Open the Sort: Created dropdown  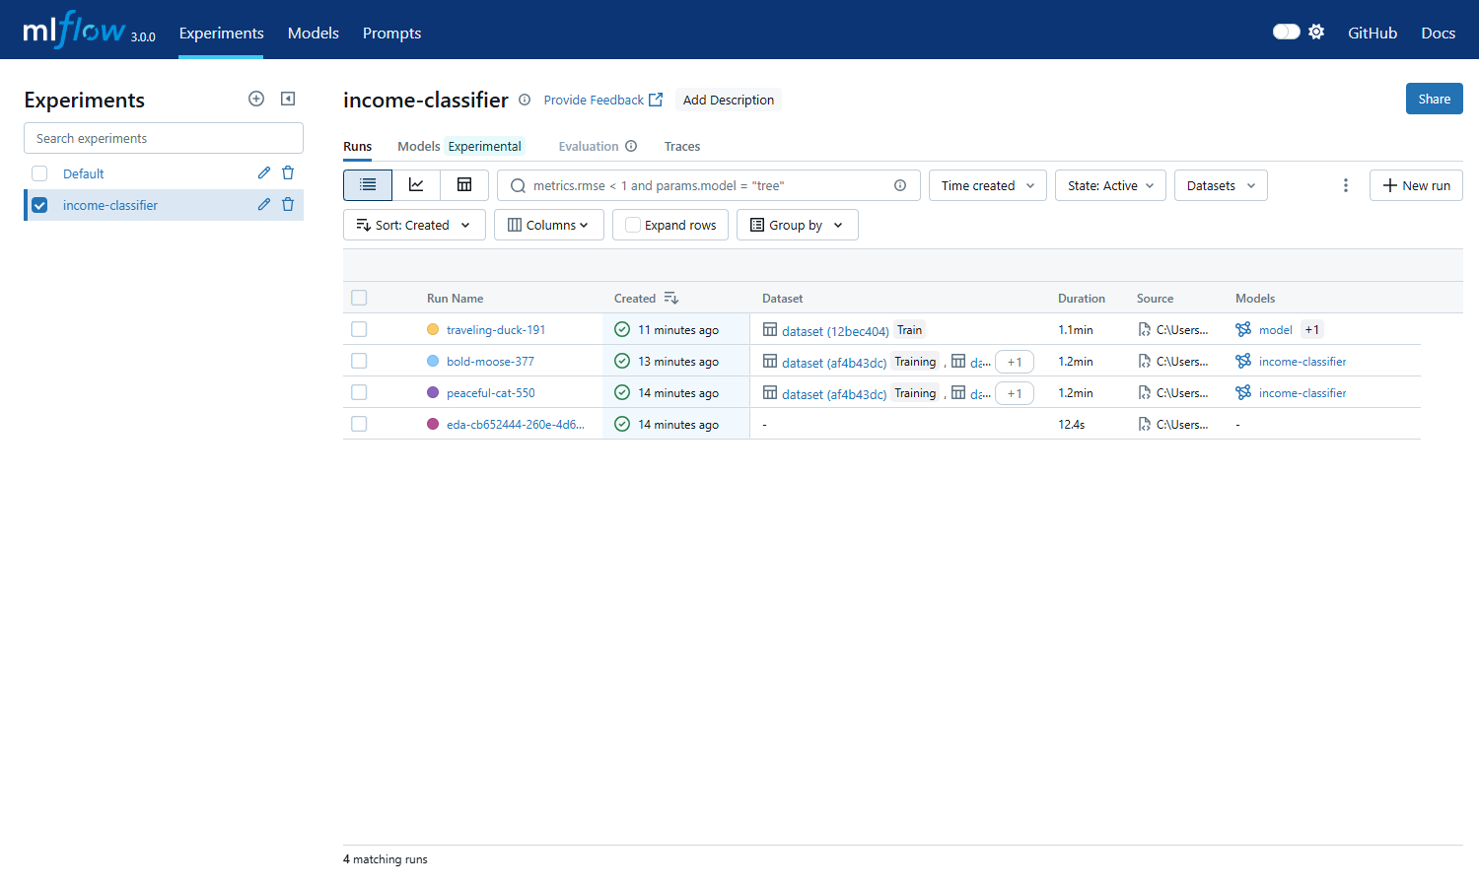point(414,225)
